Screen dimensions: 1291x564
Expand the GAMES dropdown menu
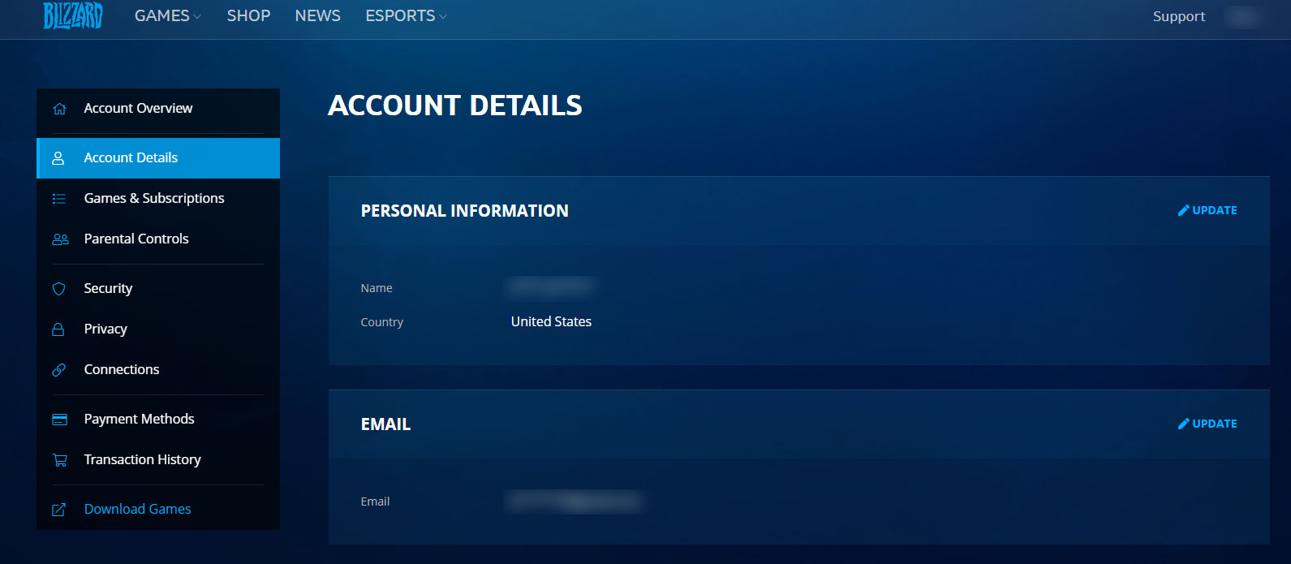tap(167, 16)
